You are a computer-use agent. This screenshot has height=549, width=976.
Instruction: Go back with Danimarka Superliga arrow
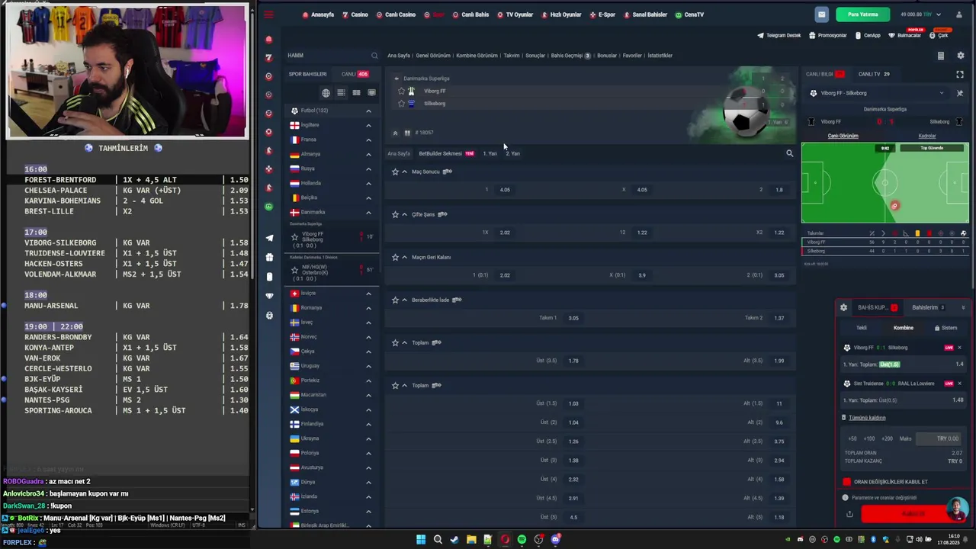coord(396,79)
